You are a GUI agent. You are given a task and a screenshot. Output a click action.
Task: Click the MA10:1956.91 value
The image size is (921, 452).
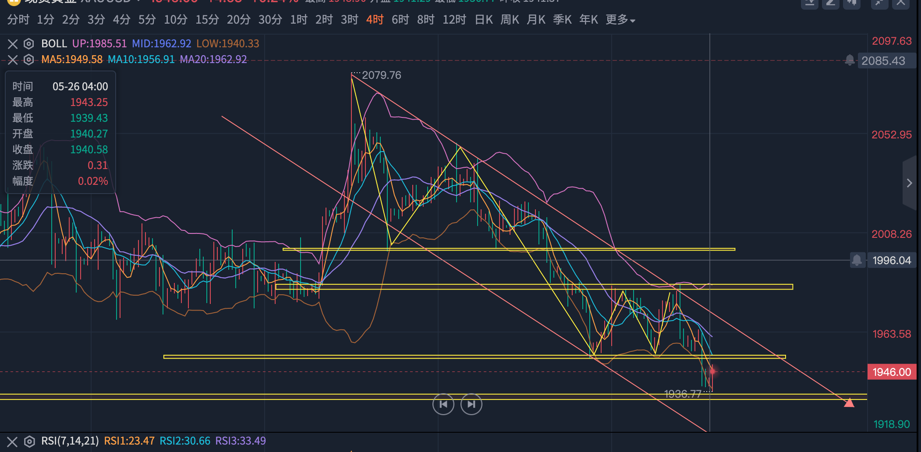(141, 60)
